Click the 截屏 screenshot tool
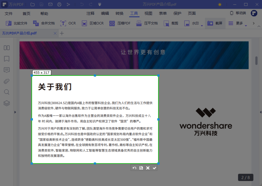Image resolution: width=262 pixels, height=186 pixels. [215, 23]
